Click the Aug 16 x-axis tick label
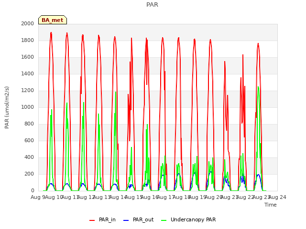The height and width of the screenshot is (229, 306). point(150,198)
